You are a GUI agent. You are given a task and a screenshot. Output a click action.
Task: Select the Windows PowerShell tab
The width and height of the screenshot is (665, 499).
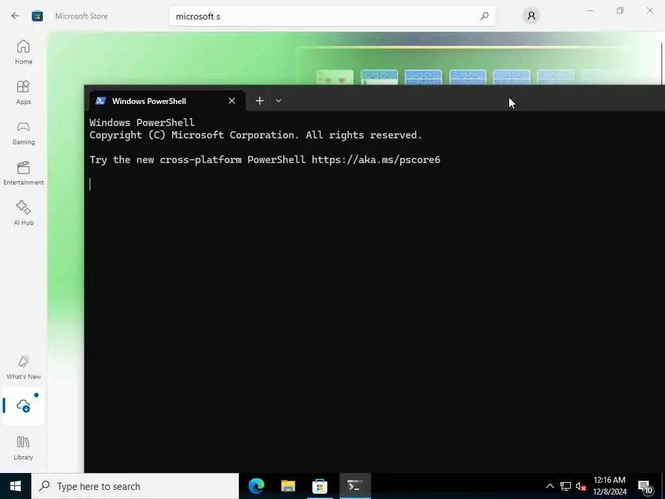[167, 101]
